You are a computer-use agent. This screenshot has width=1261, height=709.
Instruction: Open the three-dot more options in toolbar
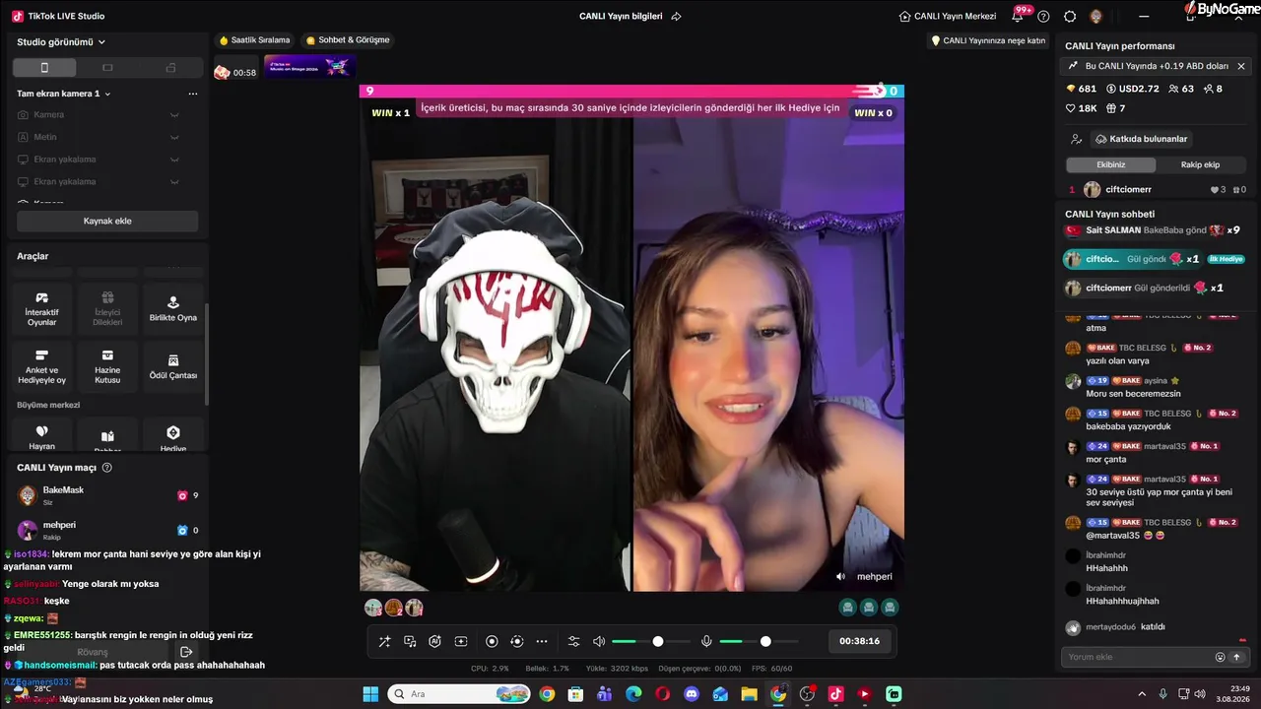pos(542,641)
